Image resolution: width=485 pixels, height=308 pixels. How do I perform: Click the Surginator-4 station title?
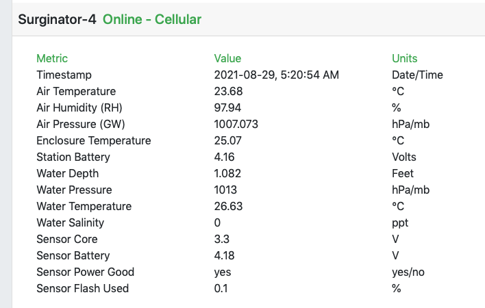click(x=58, y=19)
